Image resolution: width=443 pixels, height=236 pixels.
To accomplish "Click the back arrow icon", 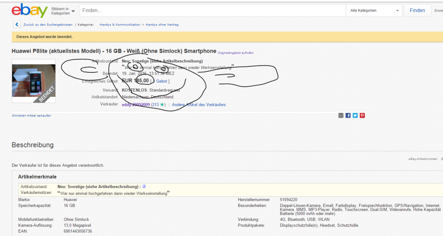I will click(x=17, y=25).
